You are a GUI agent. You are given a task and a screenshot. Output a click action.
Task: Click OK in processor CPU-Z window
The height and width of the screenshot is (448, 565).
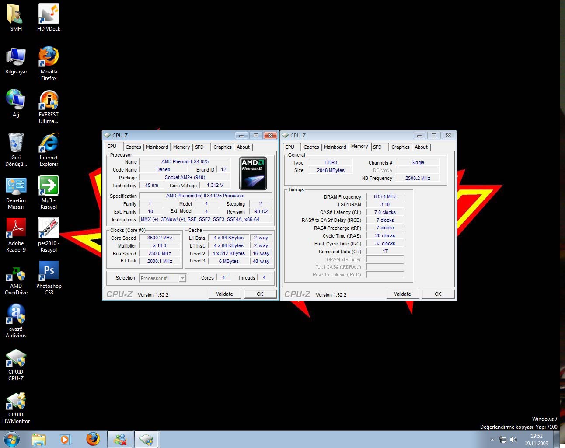tap(260, 294)
